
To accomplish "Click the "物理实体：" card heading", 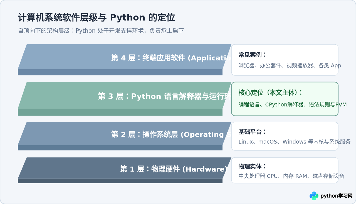I will click(x=253, y=166).
